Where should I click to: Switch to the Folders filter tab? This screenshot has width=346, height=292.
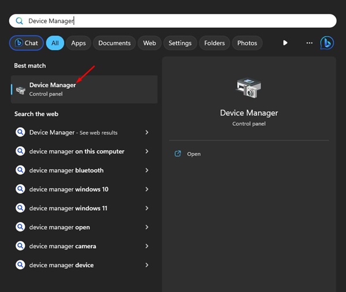tap(215, 43)
